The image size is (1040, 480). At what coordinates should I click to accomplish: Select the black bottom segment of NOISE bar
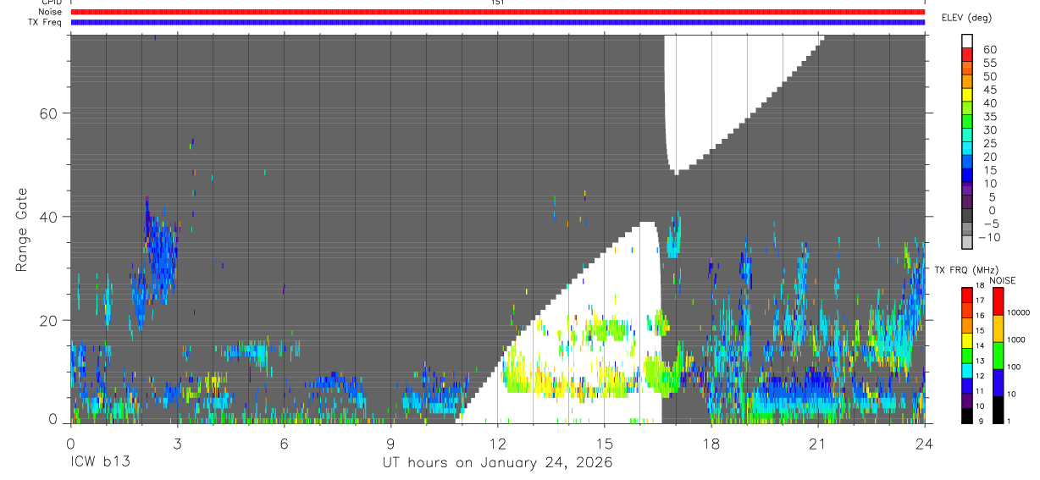click(x=998, y=409)
